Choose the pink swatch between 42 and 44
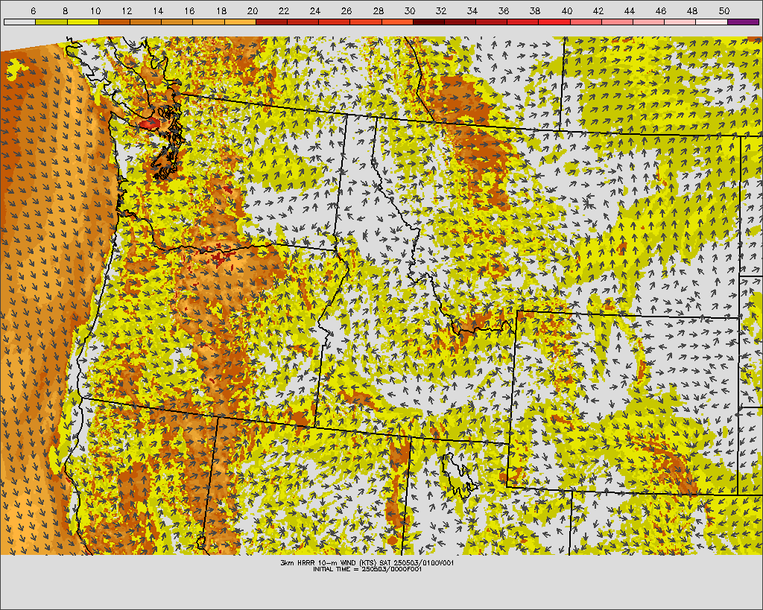The height and width of the screenshot is (610, 763). coord(618,22)
